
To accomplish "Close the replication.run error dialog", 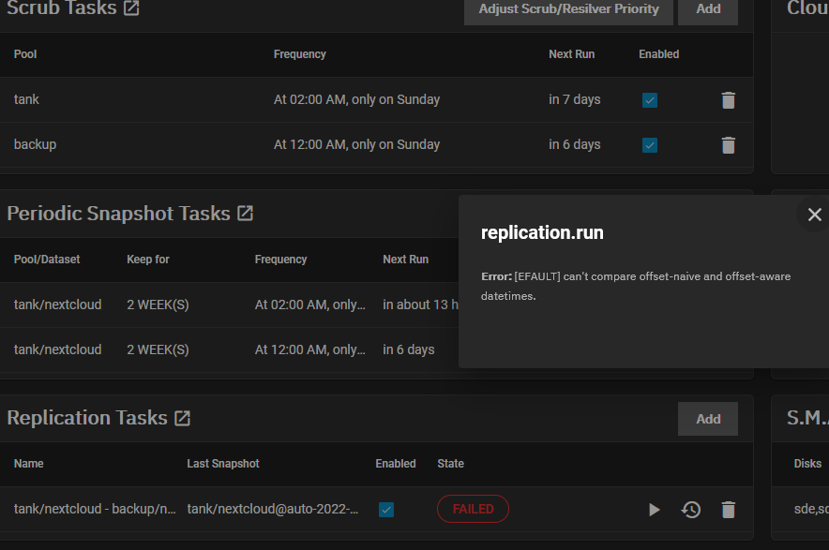I will tap(814, 215).
